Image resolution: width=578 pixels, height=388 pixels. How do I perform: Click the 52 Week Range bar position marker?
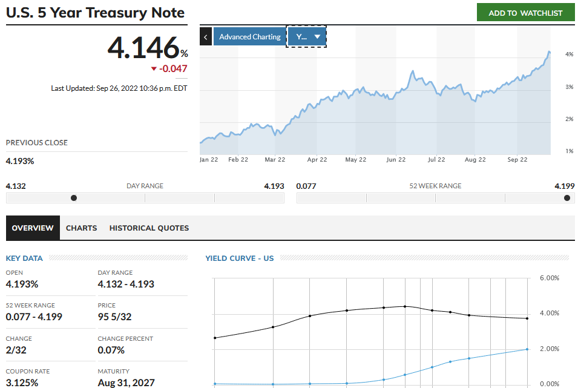pos(567,198)
